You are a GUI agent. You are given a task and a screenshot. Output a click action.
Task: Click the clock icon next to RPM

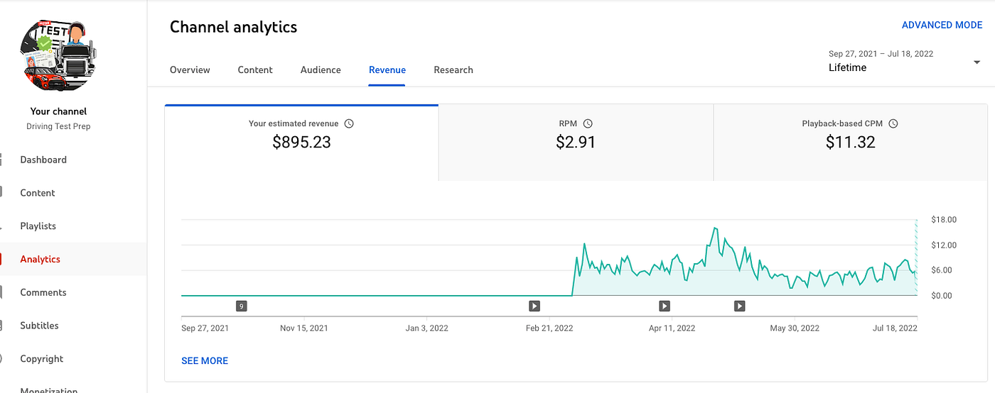(x=588, y=123)
